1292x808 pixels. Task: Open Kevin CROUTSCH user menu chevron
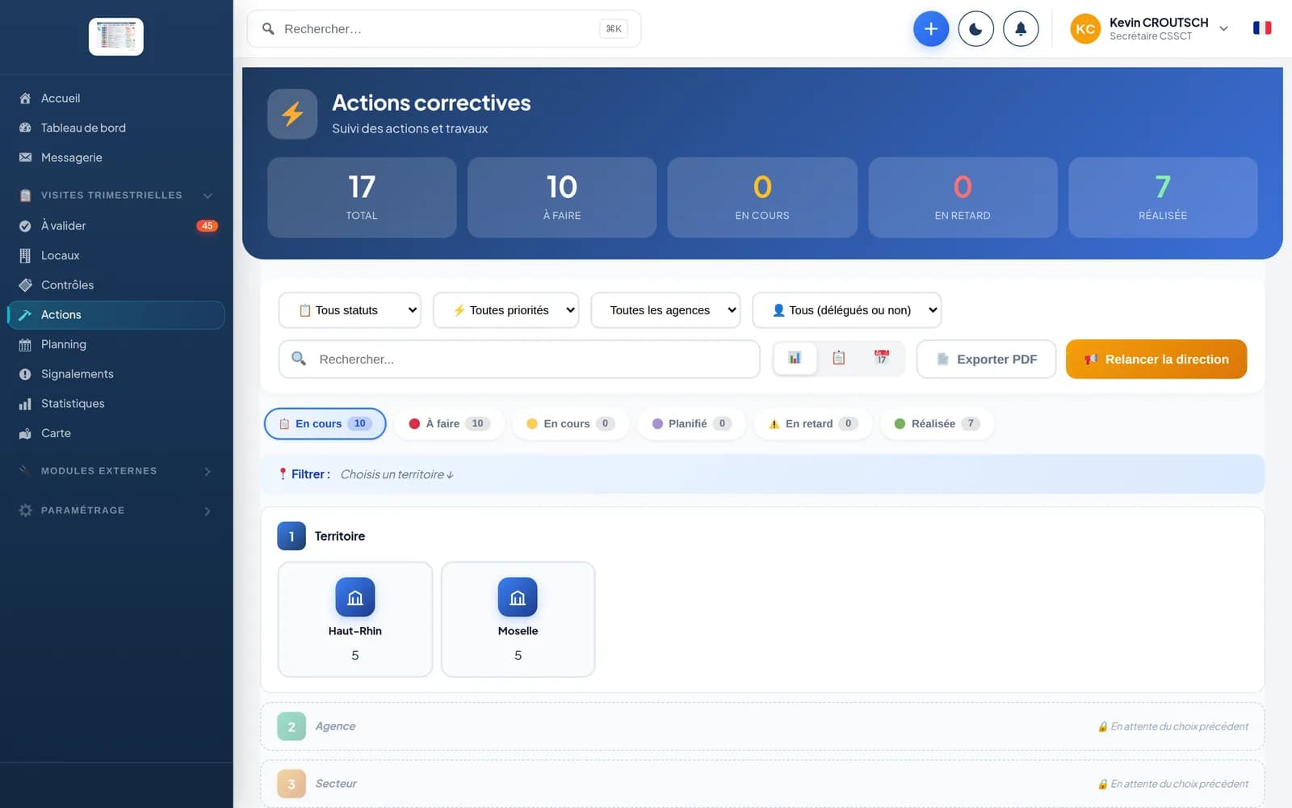(1223, 29)
